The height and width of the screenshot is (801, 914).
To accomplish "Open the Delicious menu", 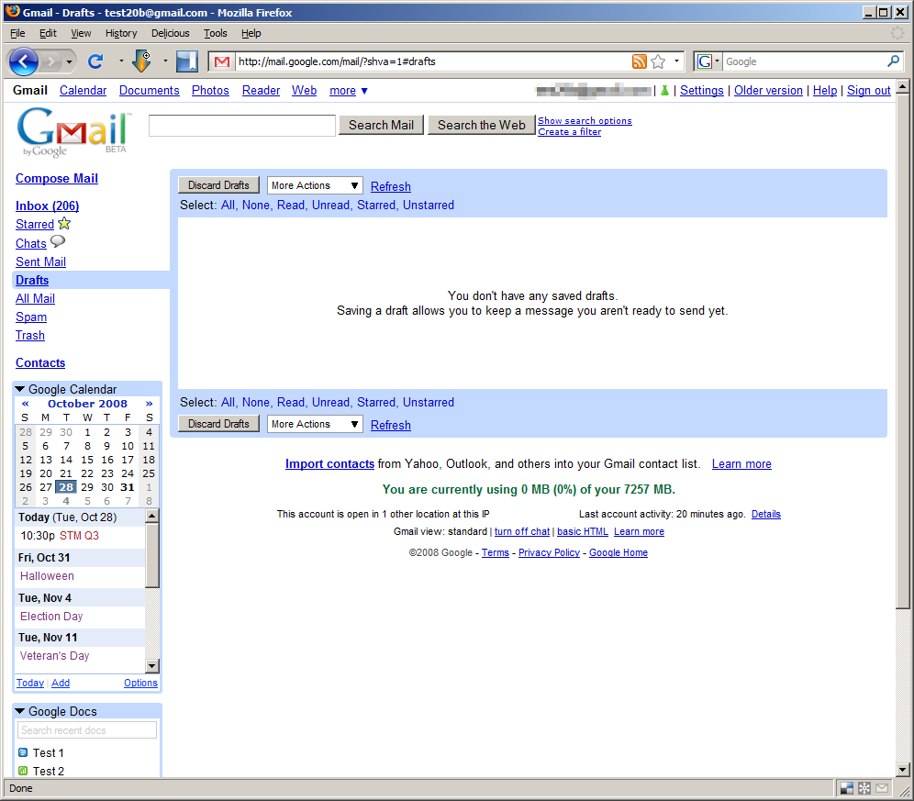I will pyautogui.click(x=170, y=33).
